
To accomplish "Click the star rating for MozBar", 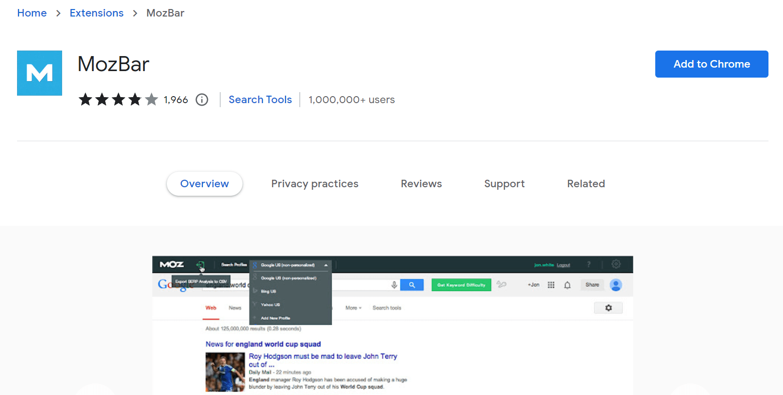I will pyautogui.click(x=118, y=100).
